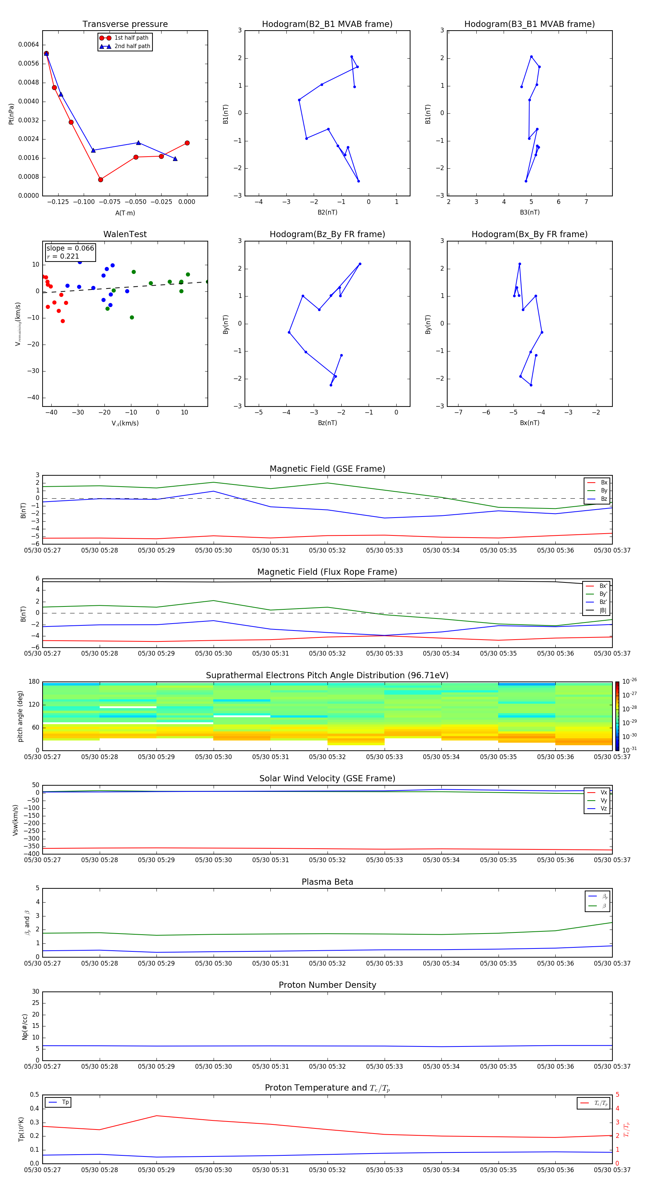Viewport: 655px width, 1202px height.
Task: Click 'pitch angle (deg)' axis label
Action: [20, 716]
